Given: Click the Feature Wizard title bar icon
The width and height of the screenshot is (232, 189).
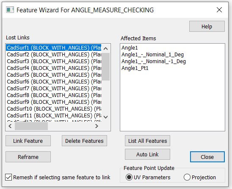Looking at the screenshot, I should click(x=10, y=10).
